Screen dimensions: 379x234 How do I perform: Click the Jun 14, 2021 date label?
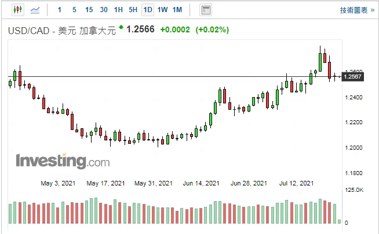tap(201, 183)
